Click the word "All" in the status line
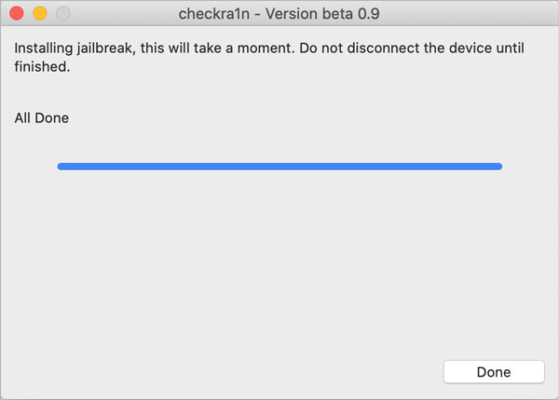Image resolution: width=559 pixels, height=400 pixels. click(23, 118)
